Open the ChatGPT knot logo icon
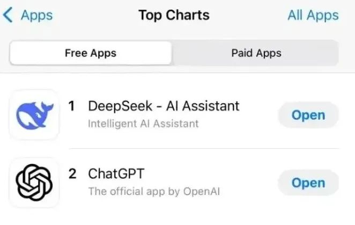This screenshot has height=225, width=355. [x=34, y=183]
